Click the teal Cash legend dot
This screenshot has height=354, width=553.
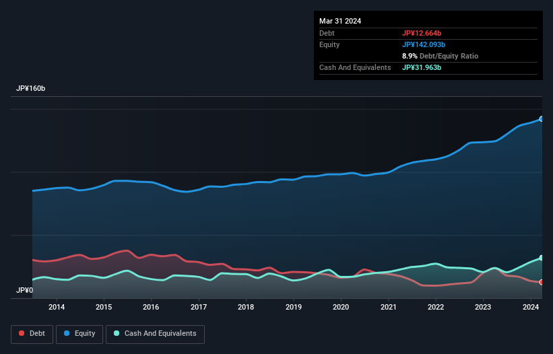pos(117,333)
